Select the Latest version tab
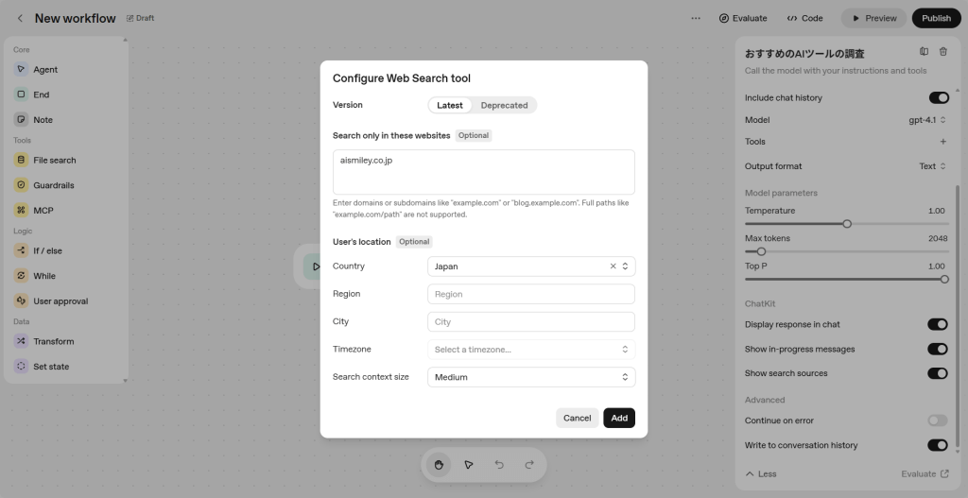The image size is (968, 498). tap(450, 105)
